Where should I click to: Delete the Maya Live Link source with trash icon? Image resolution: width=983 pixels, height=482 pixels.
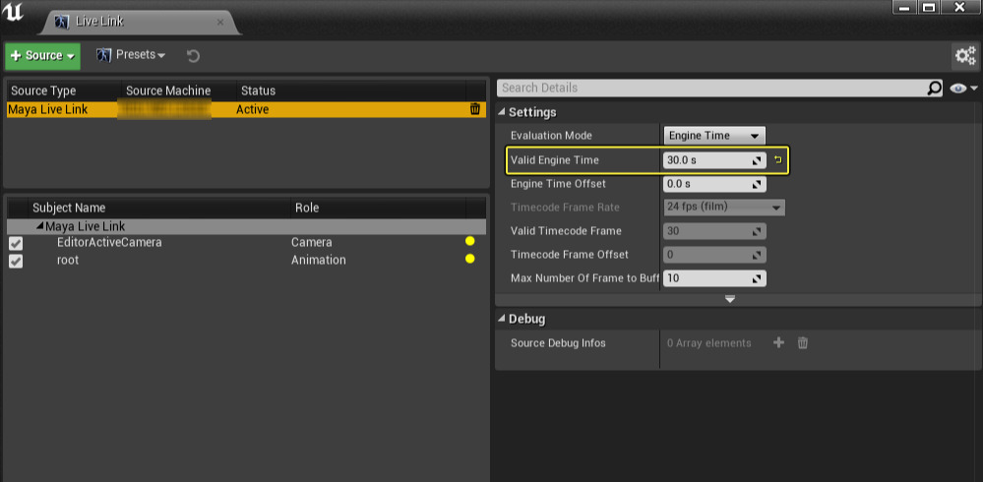point(475,109)
